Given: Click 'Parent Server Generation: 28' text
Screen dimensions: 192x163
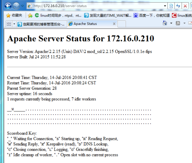Looking at the screenshot, I should [x=32, y=88].
